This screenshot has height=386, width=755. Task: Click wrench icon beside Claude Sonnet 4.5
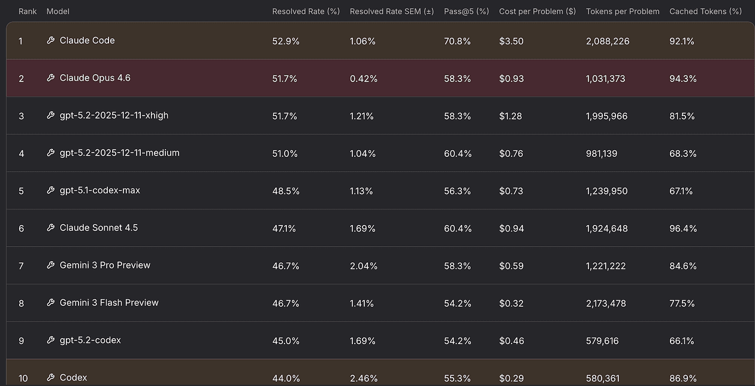(51, 228)
